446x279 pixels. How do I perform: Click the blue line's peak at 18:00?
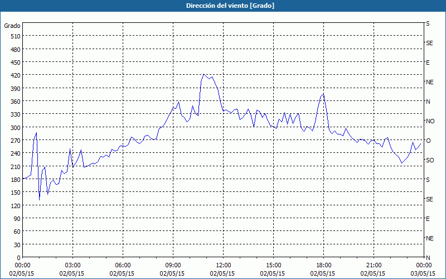coord(324,94)
